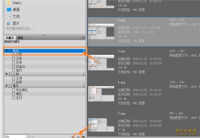This screenshot has width=200, height=138.
Task: Select the 事件 keyword group label
Action: [16, 86]
